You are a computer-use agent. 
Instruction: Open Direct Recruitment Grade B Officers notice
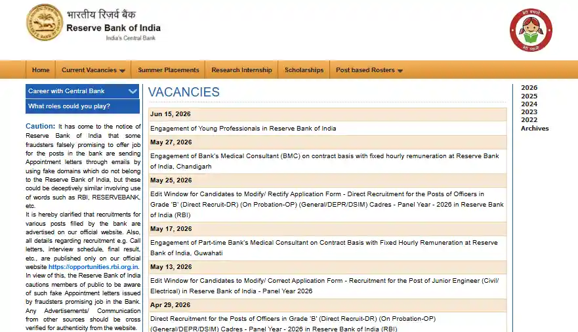(293, 323)
